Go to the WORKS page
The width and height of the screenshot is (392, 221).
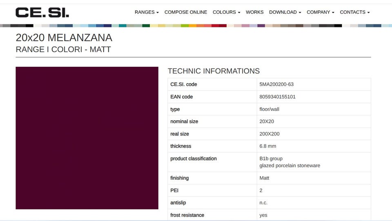click(x=254, y=12)
